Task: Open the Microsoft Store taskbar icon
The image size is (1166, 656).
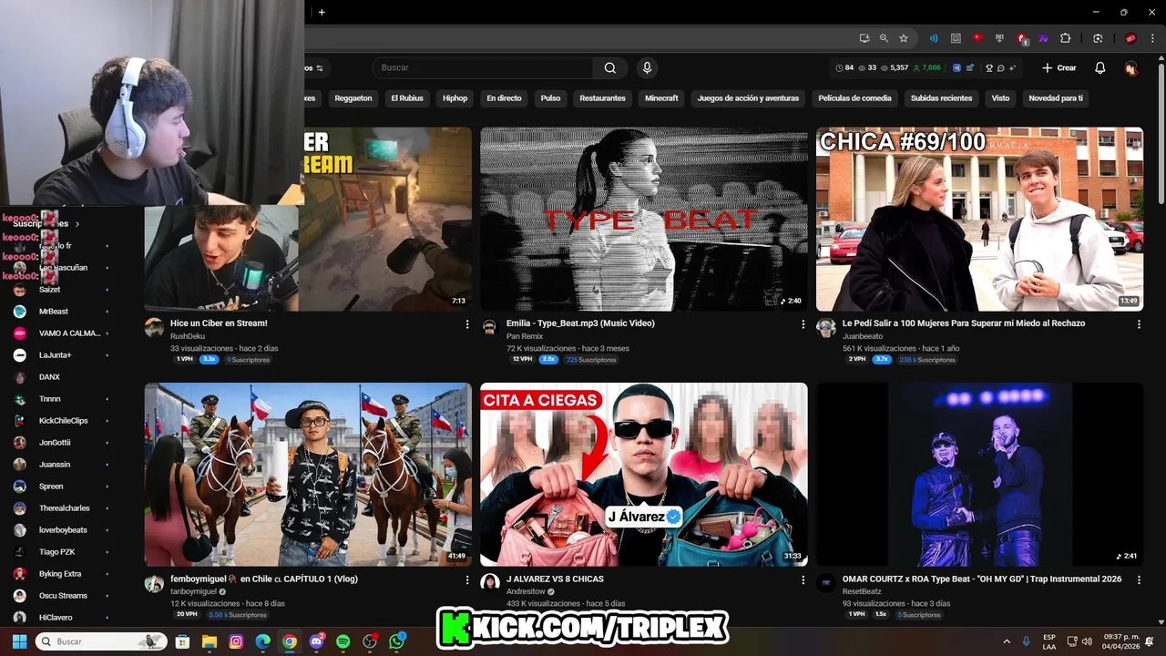Action: (x=182, y=641)
